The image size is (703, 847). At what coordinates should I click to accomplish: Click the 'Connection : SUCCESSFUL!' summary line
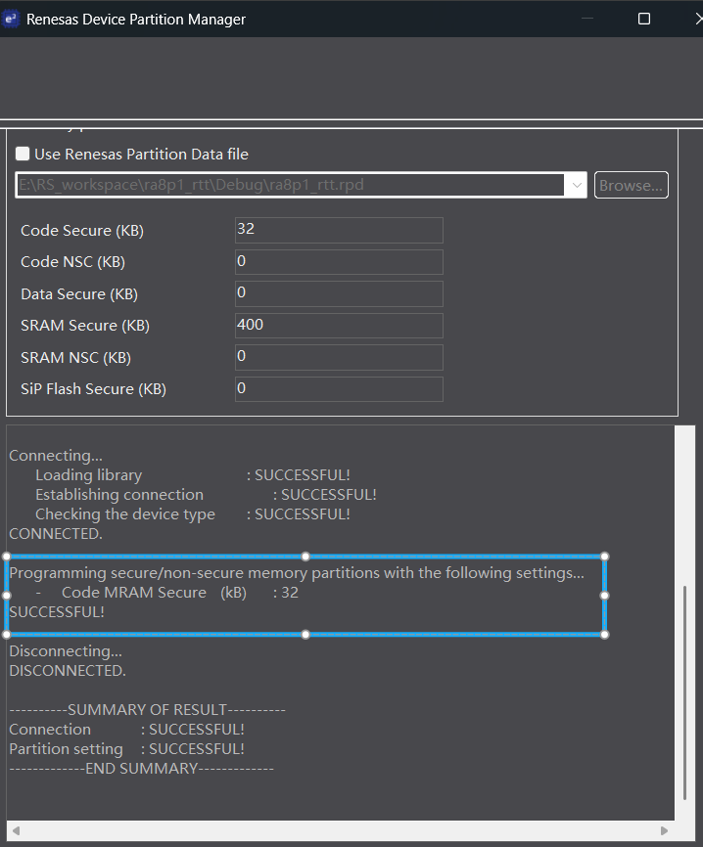[127, 730]
